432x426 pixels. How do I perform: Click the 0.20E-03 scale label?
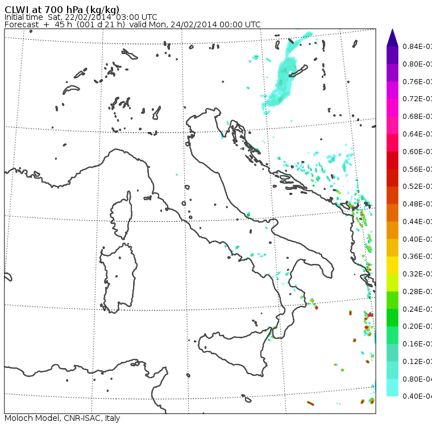(417, 326)
